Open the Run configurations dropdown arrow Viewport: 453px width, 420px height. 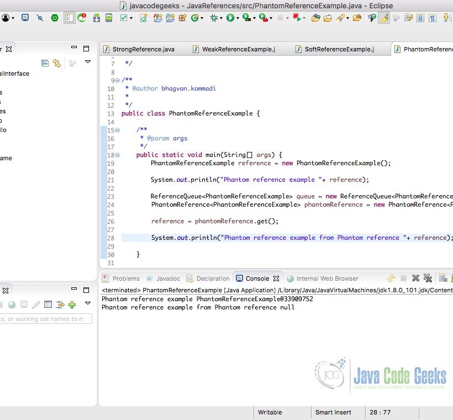pos(237,18)
